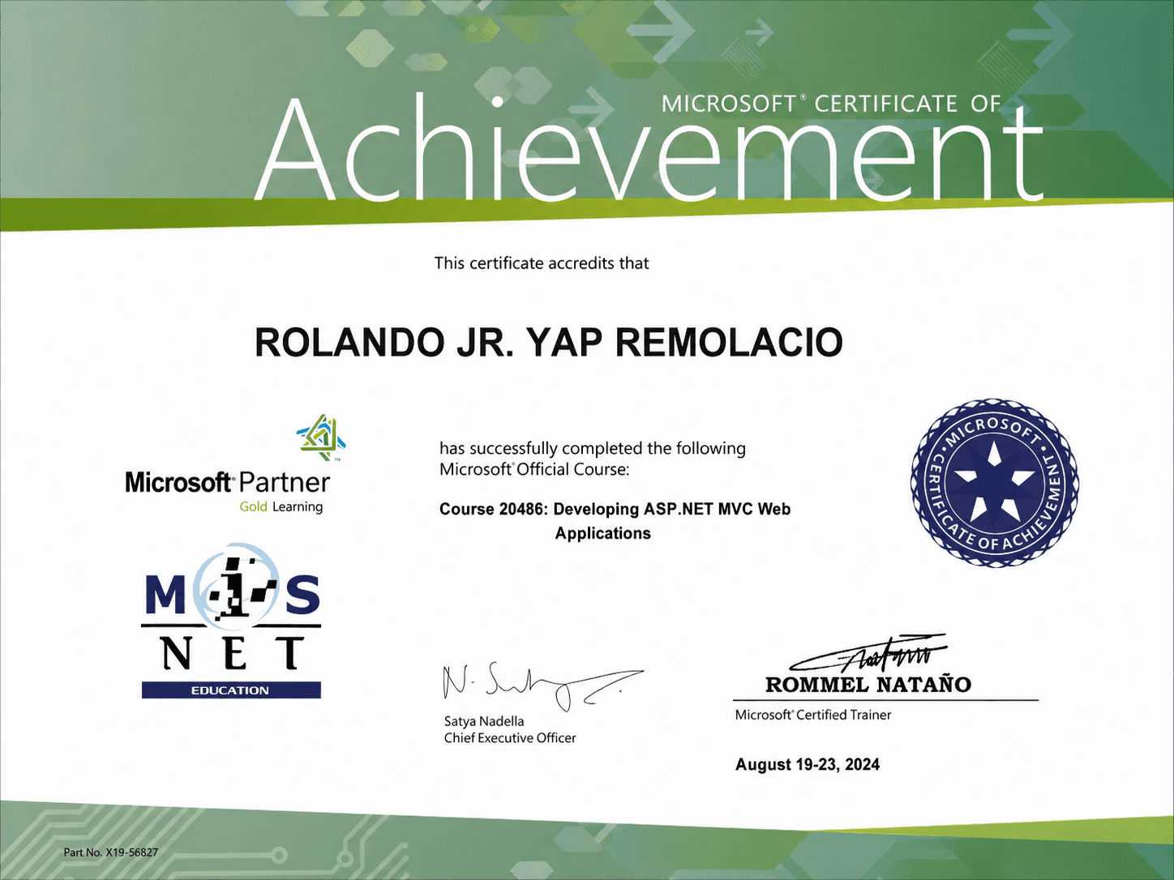Image resolution: width=1174 pixels, height=880 pixels.
Task: Click "This certificate accredits that" line
Action: tap(542, 263)
